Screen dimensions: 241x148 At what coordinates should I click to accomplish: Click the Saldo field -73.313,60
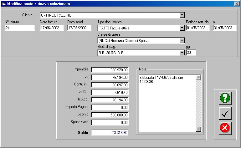click(110, 132)
